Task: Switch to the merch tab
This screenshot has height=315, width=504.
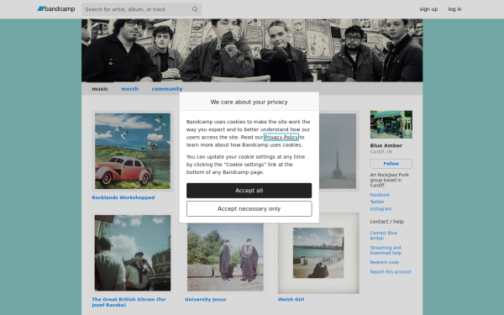Action: [x=129, y=89]
